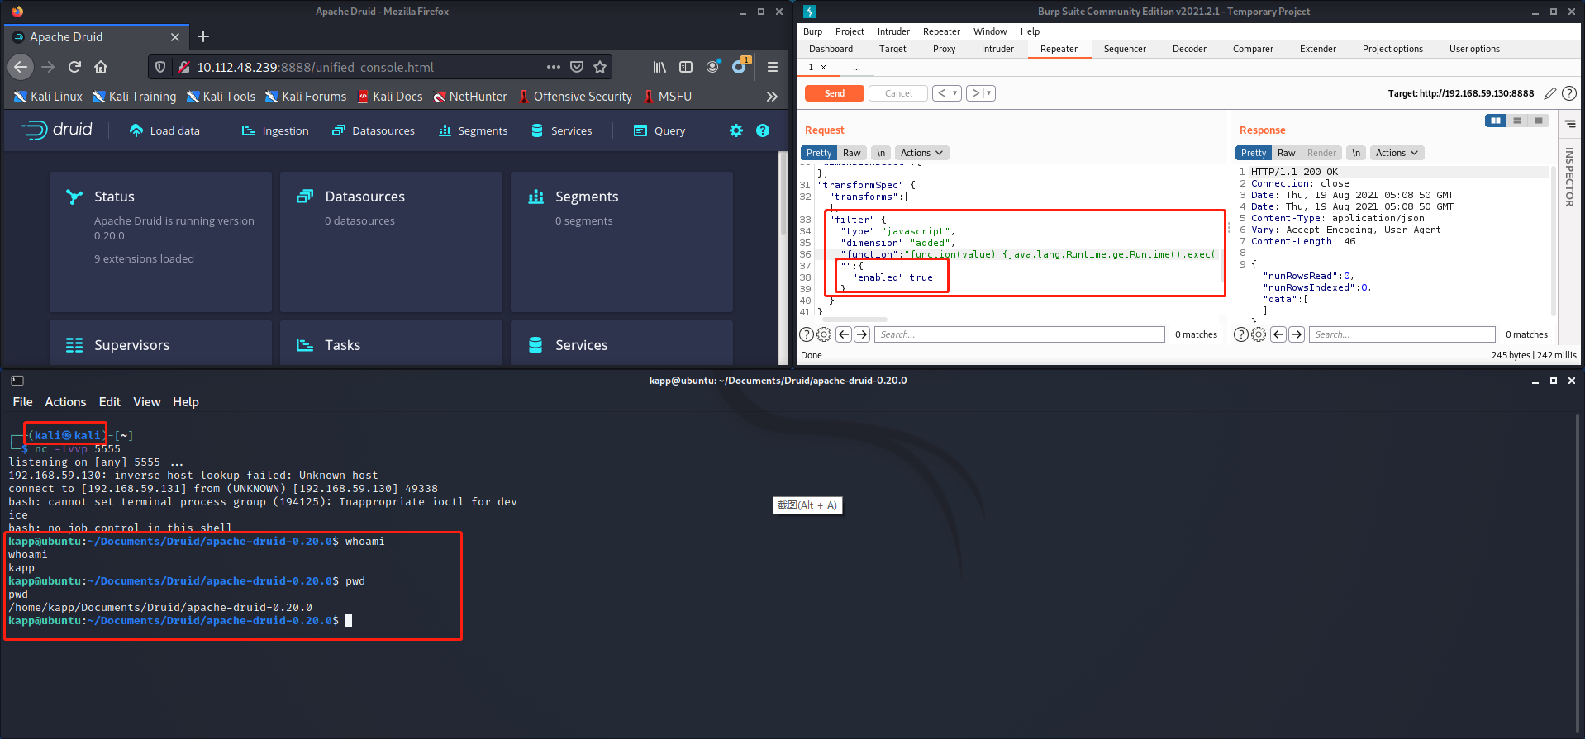The image size is (1585, 739).
Task: Open the terminal Actions menu
Action: [x=65, y=402]
